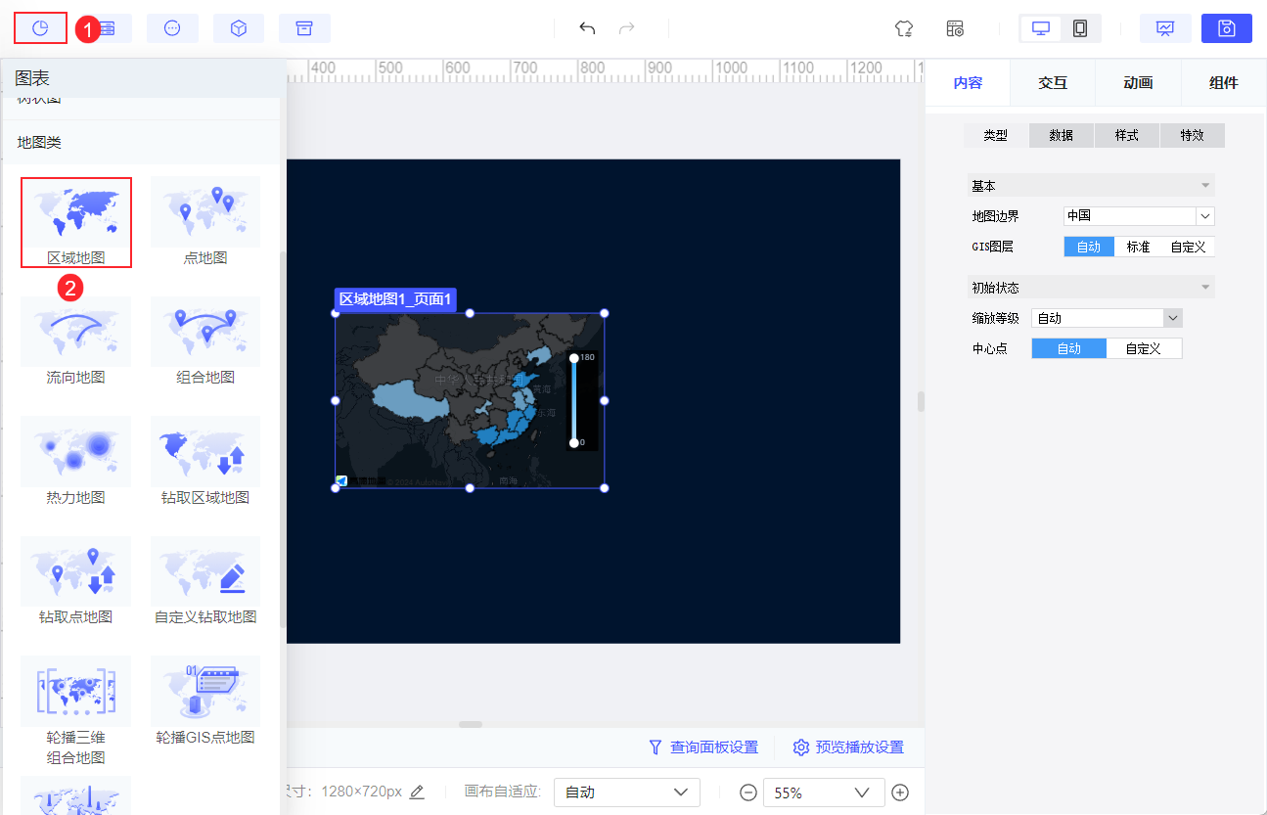Select the 数据 sub-tab

pos(1062,136)
